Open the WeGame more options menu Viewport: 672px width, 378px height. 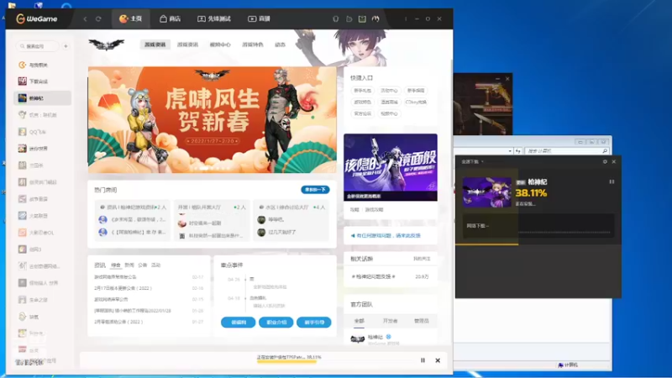tap(406, 18)
